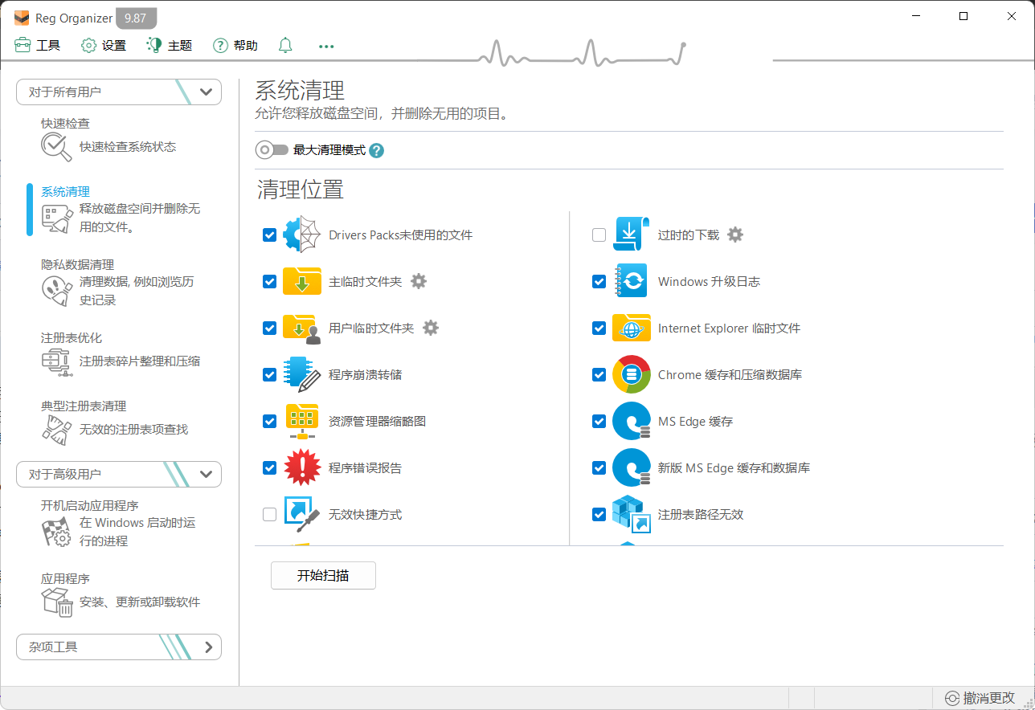Select 系统清理 in sidebar
This screenshot has width=1035, height=710.
[x=65, y=192]
